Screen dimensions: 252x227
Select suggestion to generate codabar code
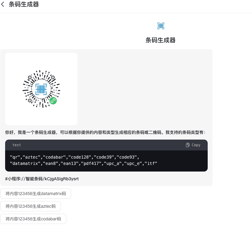(33, 219)
